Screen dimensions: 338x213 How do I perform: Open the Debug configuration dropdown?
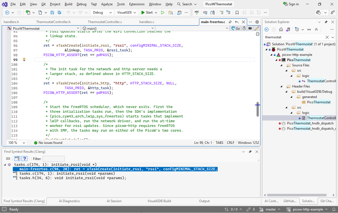pyautogui.click(x=102, y=12)
